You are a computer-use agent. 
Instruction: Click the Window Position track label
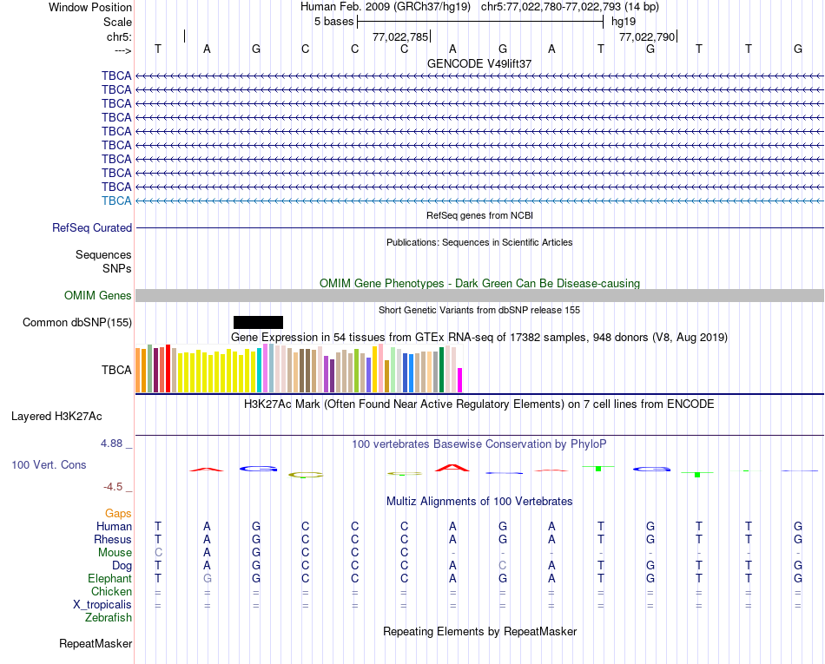[90, 7]
